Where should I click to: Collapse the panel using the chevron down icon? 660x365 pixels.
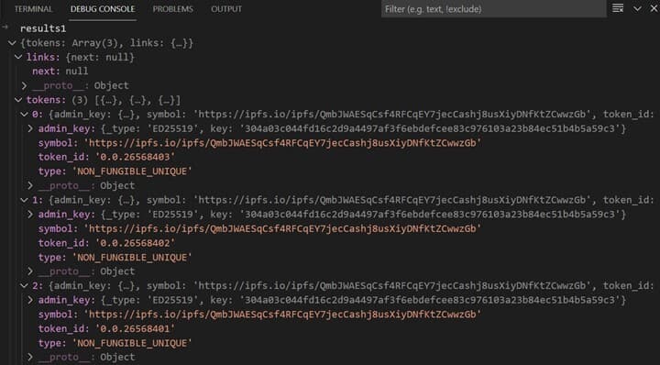pos(637,8)
